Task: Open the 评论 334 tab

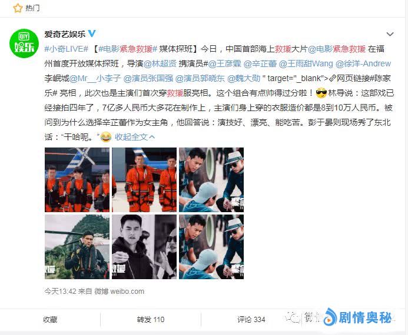Action: pyautogui.click(x=251, y=319)
